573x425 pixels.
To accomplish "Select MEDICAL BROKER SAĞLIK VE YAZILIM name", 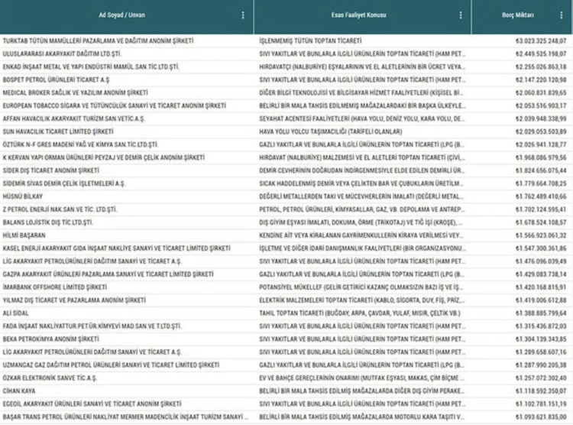I will (76, 93).
